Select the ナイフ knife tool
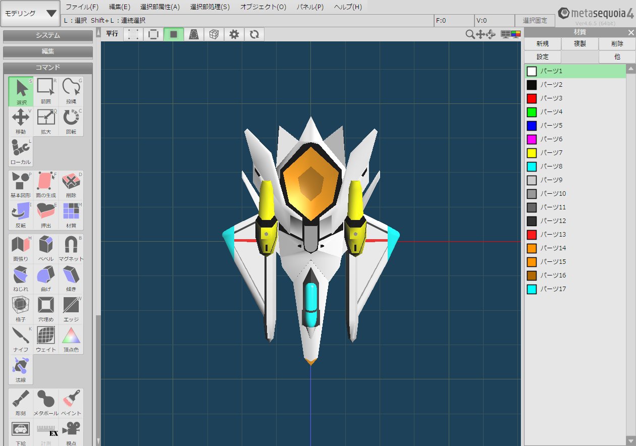636x446 pixels. pos(21,340)
